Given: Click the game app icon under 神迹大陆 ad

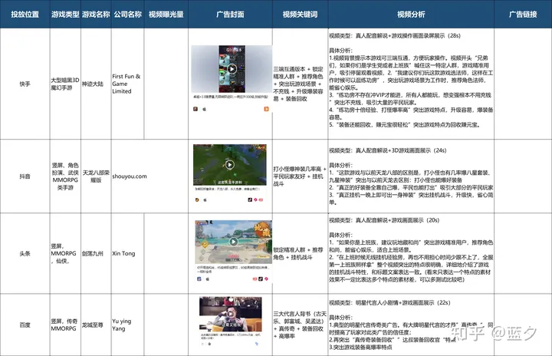Looking at the screenshot, I should click(x=195, y=109).
